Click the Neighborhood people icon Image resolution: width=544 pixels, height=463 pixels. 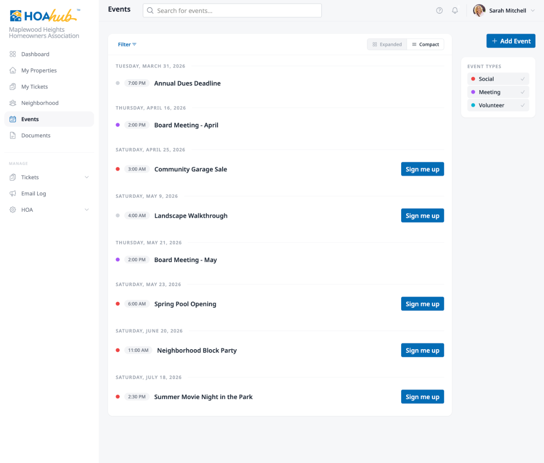(x=13, y=103)
